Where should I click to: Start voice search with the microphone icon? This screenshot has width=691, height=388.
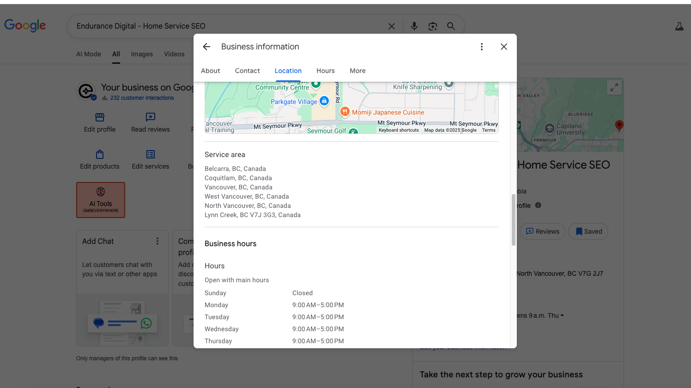click(414, 26)
